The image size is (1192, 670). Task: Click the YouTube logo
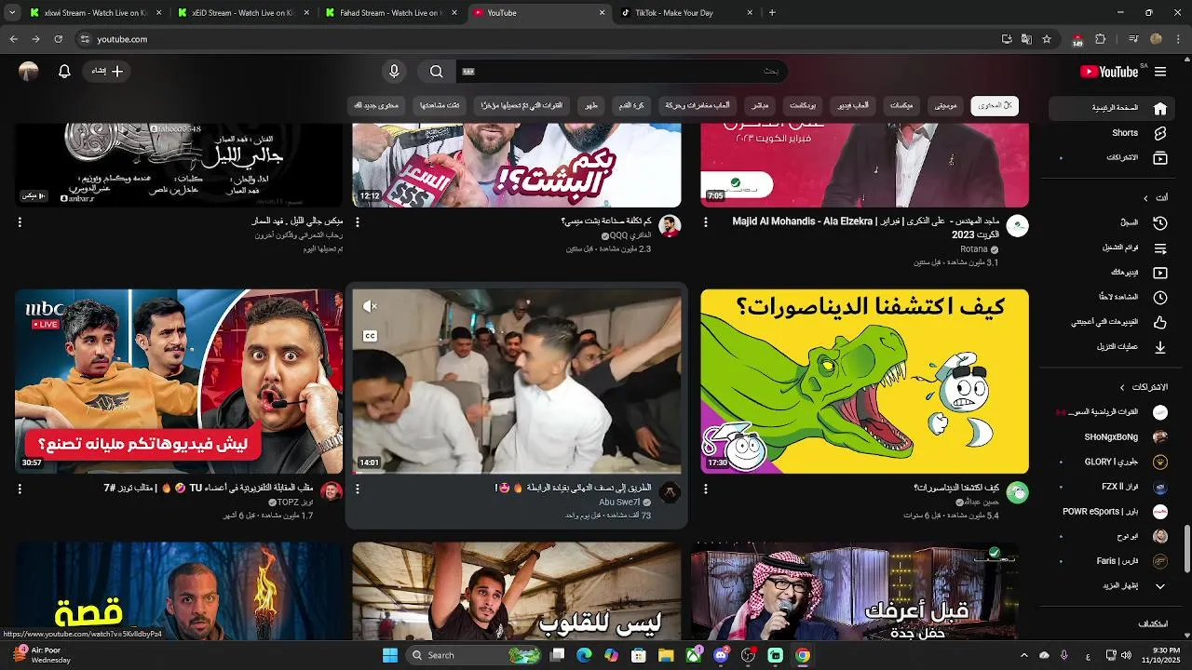coord(1109,72)
